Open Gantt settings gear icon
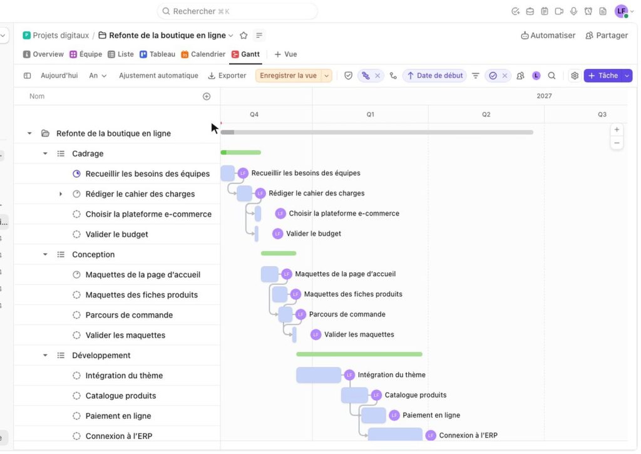The width and height of the screenshot is (641, 454). click(575, 76)
